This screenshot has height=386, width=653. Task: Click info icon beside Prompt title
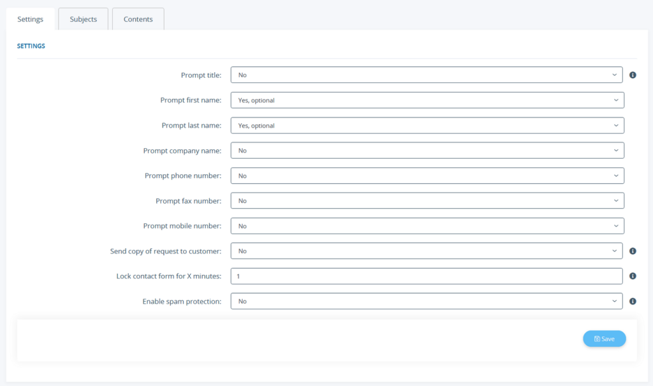pyautogui.click(x=633, y=75)
